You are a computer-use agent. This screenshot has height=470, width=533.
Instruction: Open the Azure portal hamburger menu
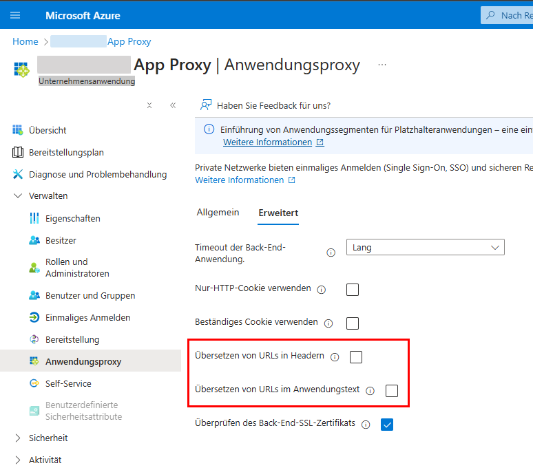[15, 15]
